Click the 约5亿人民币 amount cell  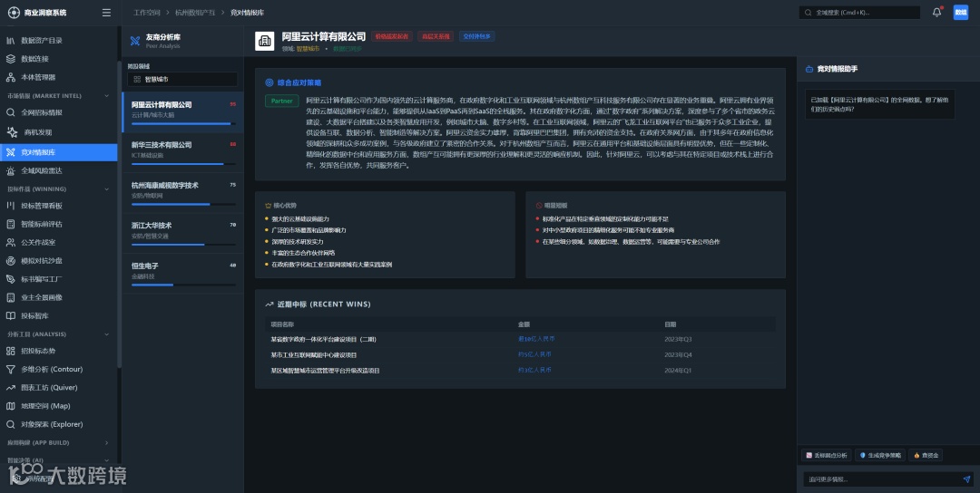click(x=535, y=354)
